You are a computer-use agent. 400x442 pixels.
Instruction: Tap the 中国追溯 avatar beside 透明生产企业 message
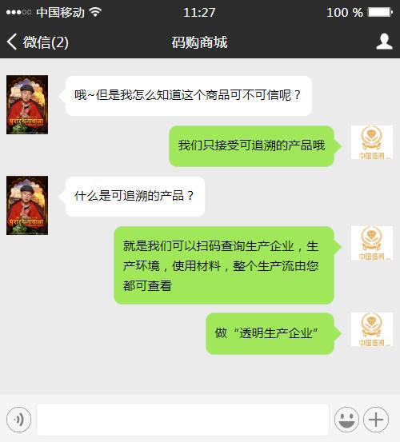click(x=372, y=329)
